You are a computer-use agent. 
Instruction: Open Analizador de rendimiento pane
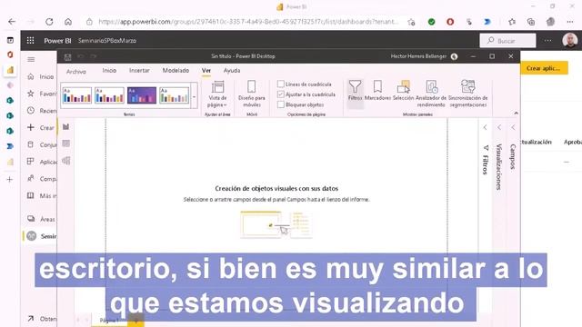click(x=431, y=94)
